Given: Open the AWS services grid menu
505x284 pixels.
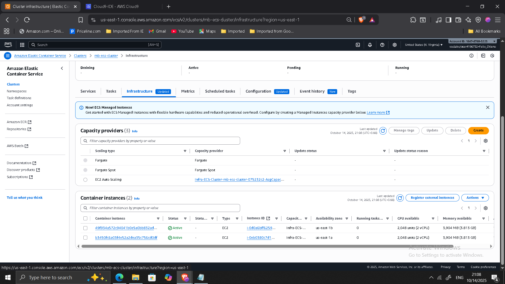Looking at the screenshot, I should click(x=22, y=45).
